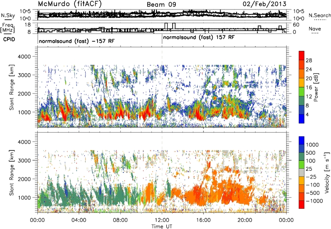Click "Slant Range [km]" label of power panel
This screenshot has height=229, width=331.
tap(12, 87)
